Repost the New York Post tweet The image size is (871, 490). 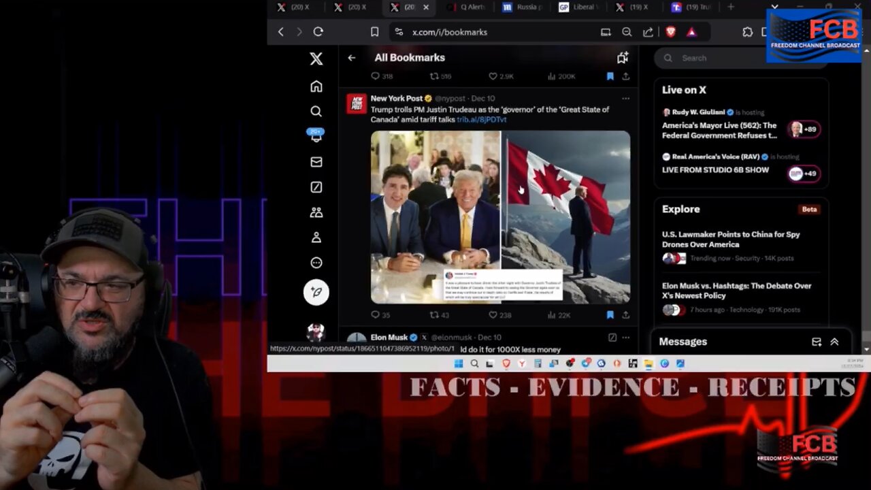point(440,315)
